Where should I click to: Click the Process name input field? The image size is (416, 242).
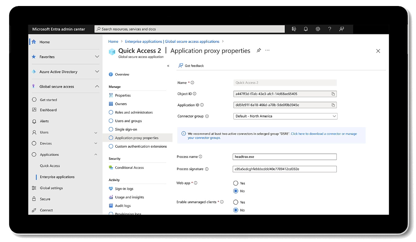(x=285, y=157)
